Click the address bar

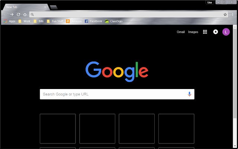pyautogui.click(x=129, y=15)
